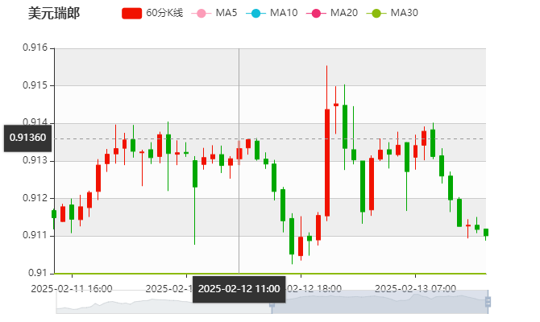This screenshot has width=540, height=322.
Task: Click the 0.915 y-axis label
Action: [x=35, y=85]
